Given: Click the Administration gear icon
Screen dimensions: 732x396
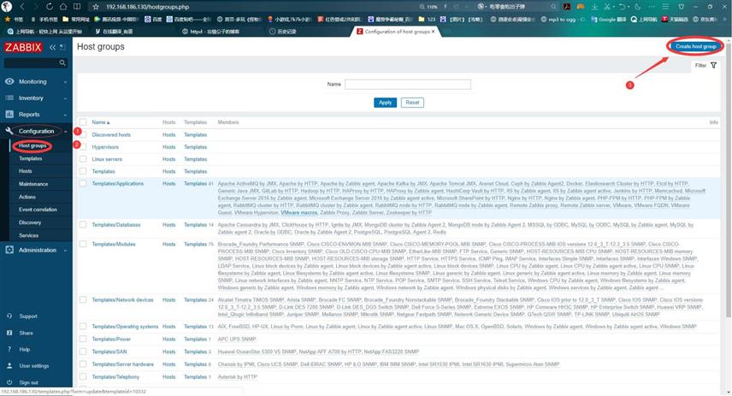Looking at the screenshot, I should tap(9, 250).
